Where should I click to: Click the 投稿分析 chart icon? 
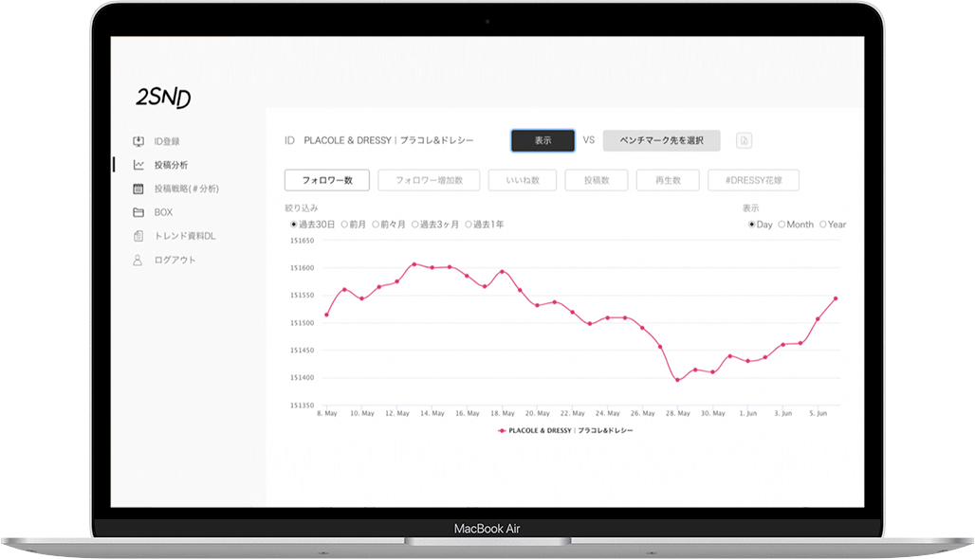(138, 165)
